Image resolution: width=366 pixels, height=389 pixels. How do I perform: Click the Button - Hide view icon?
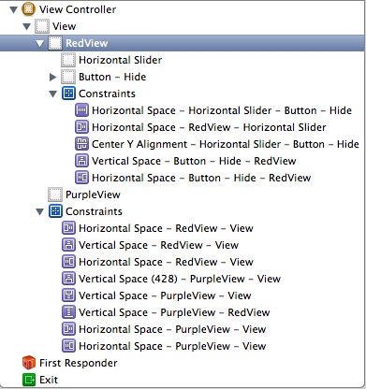[x=68, y=77]
